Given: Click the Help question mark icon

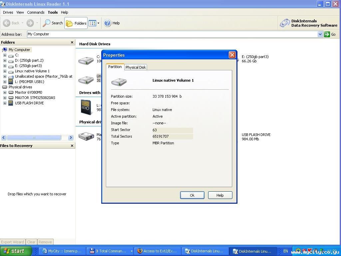Looking at the screenshot, I should [x=107, y=23].
